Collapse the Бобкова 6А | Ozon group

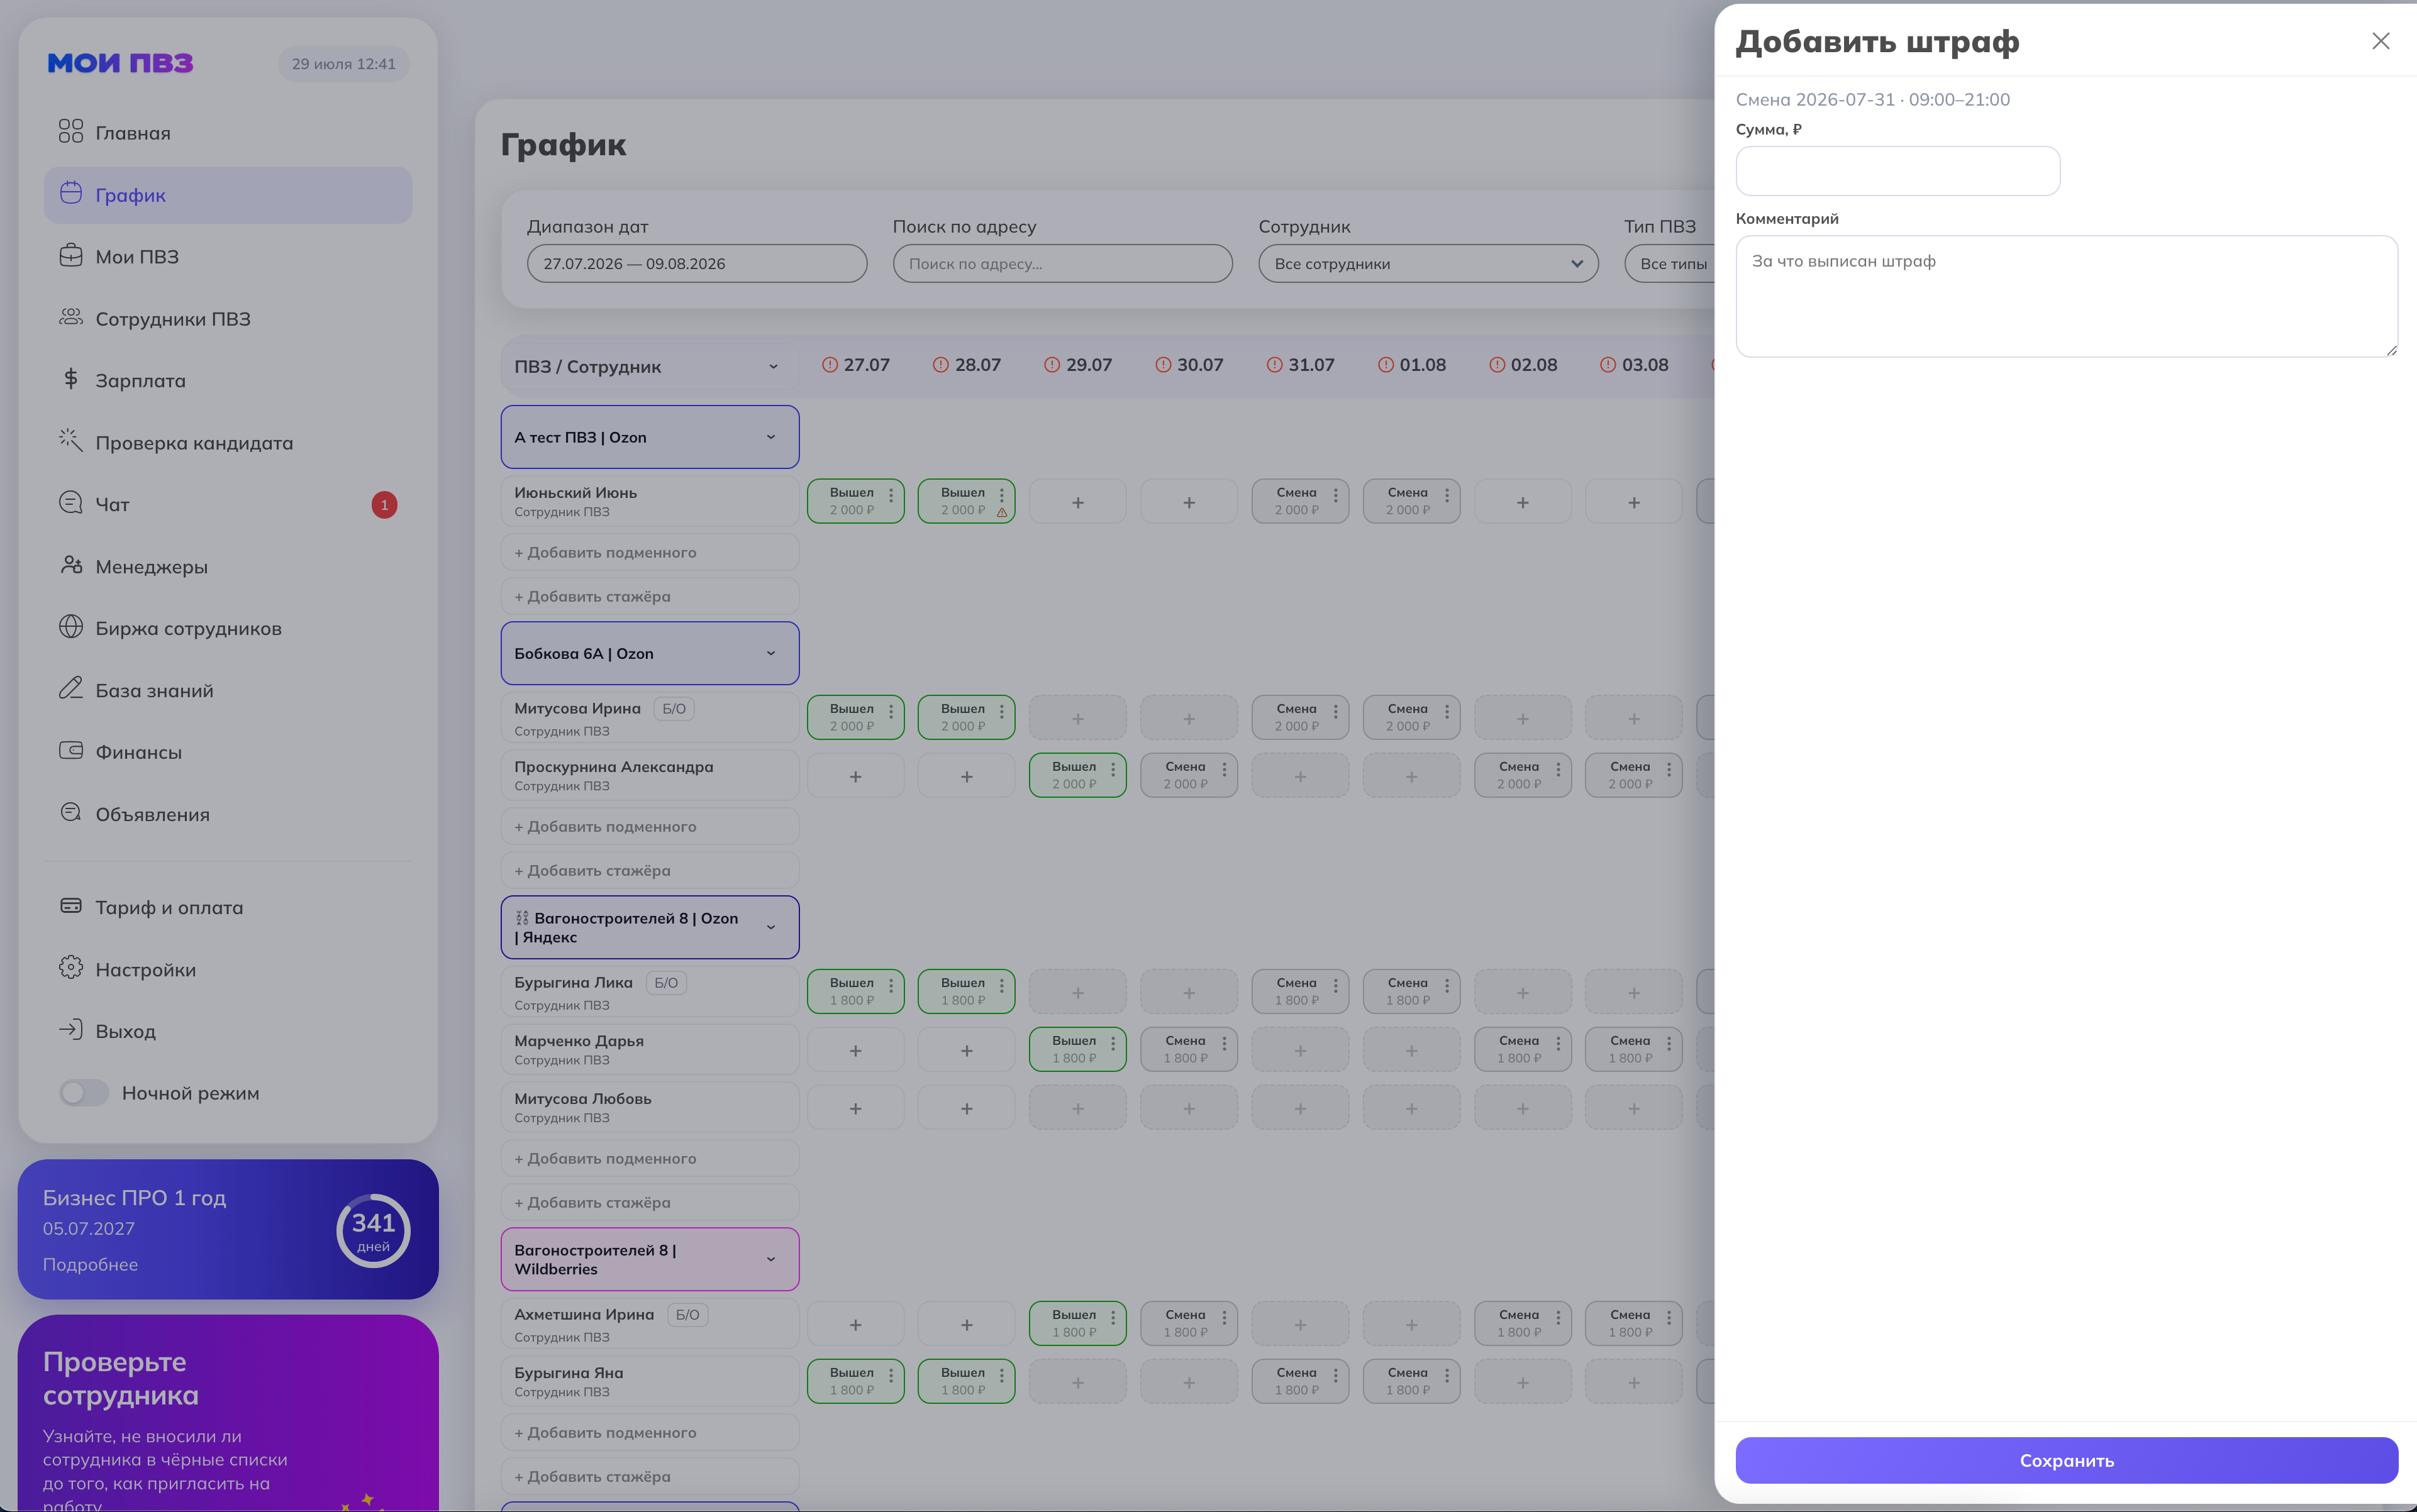click(770, 654)
